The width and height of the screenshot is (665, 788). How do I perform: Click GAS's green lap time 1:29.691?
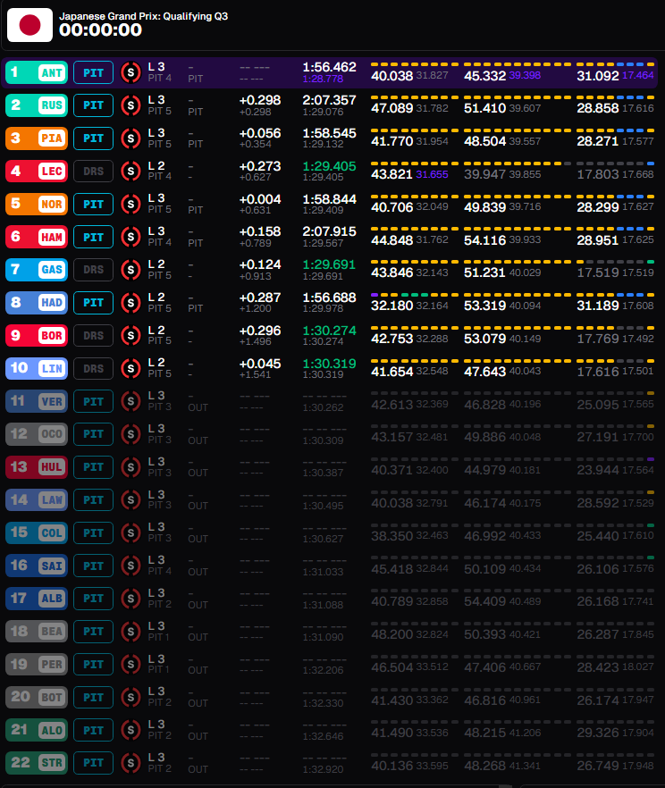click(329, 264)
